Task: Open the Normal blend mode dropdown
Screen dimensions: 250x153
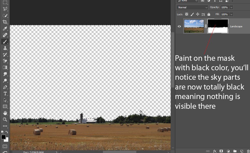Action: (x=192, y=7)
